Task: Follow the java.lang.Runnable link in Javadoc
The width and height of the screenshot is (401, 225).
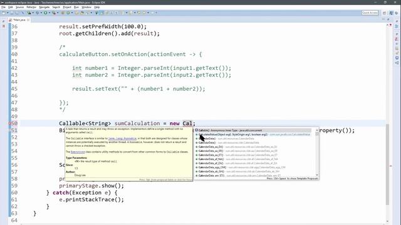Action: (x=123, y=139)
